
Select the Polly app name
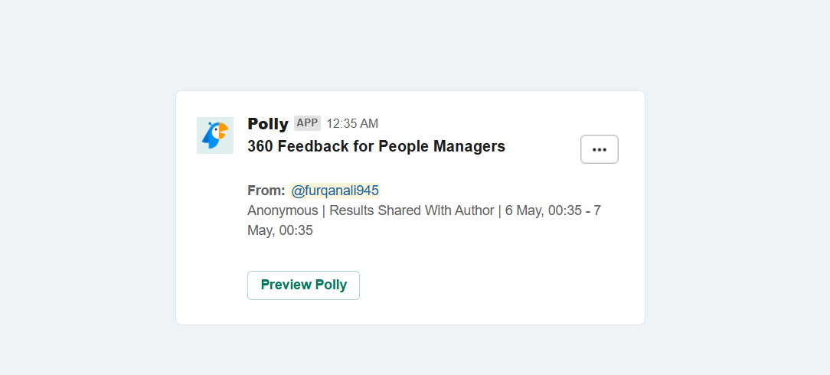(x=268, y=124)
